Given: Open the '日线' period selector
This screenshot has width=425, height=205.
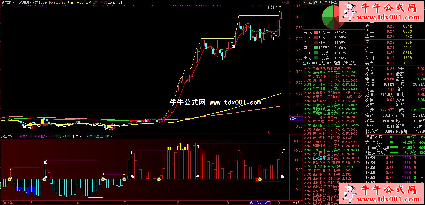Looking at the screenshot, I should [x=296, y=203].
